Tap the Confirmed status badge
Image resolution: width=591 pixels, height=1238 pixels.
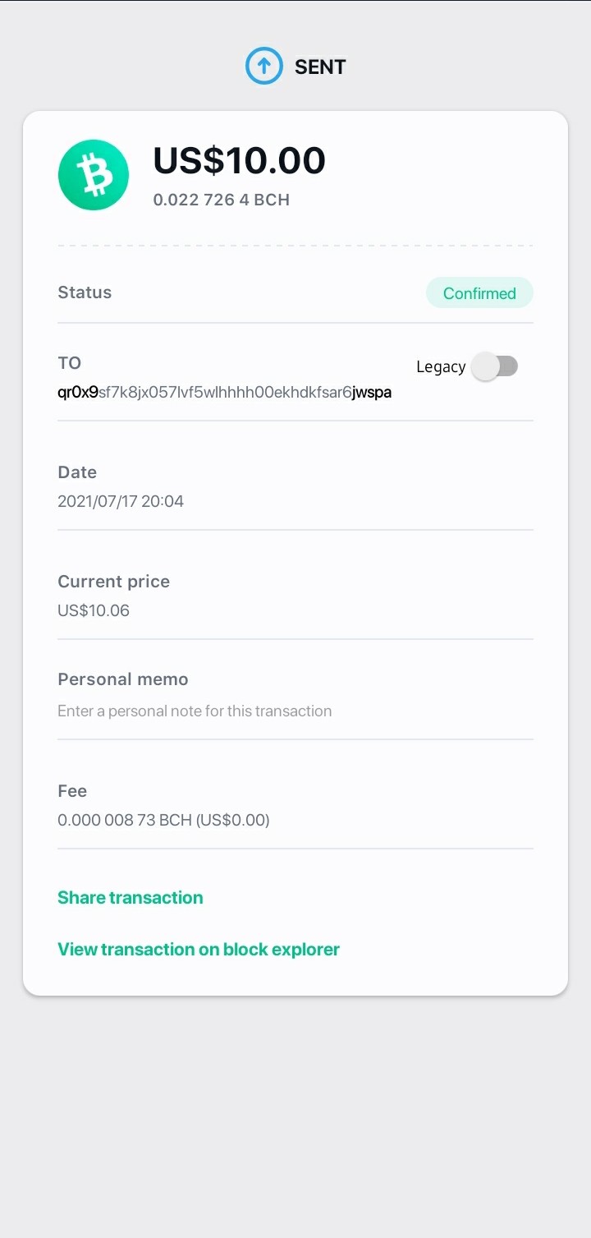479,293
